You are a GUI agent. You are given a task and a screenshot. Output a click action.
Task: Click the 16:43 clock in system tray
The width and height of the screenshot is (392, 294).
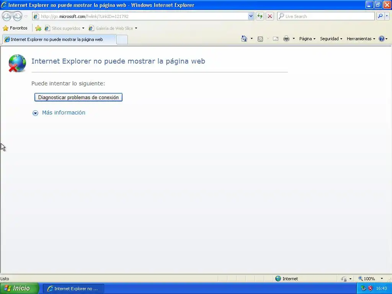(382, 289)
